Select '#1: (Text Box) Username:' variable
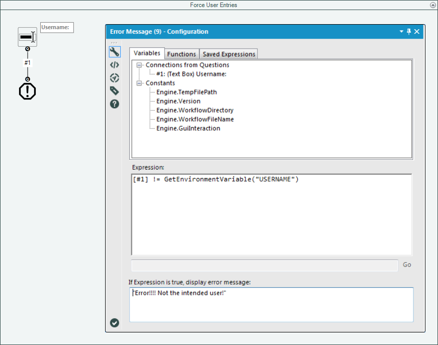Viewport: 438px width, 345px height. (192, 74)
